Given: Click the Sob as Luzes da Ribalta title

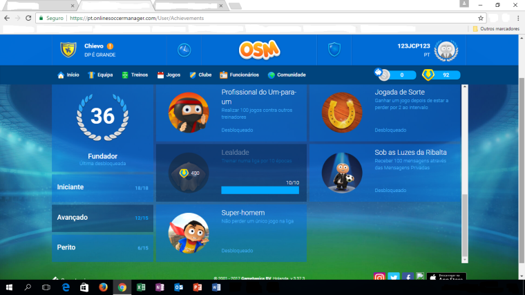Looking at the screenshot, I should 410,153.
